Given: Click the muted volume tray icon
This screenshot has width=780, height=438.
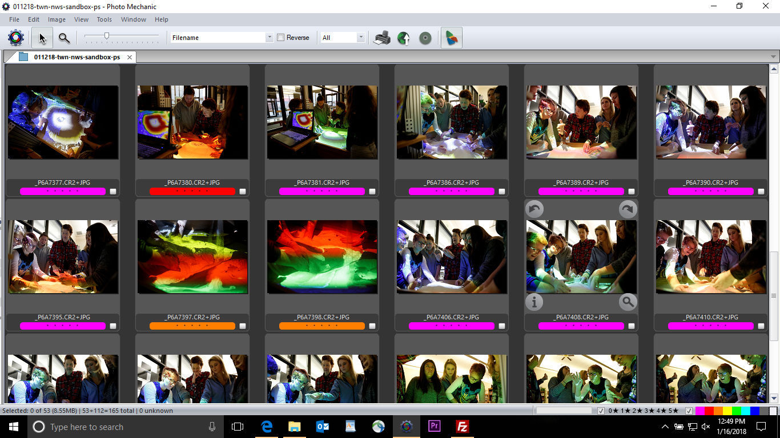Looking at the screenshot, I should [x=706, y=427].
